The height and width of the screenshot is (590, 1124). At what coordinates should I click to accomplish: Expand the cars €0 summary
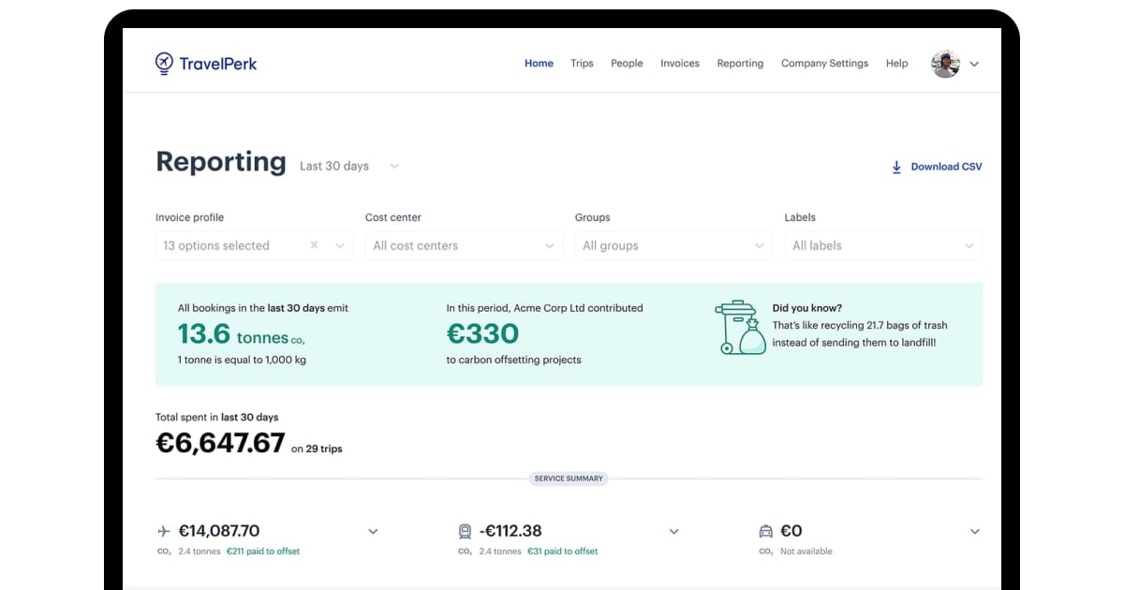pyautogui.click(x=974, y=531)
